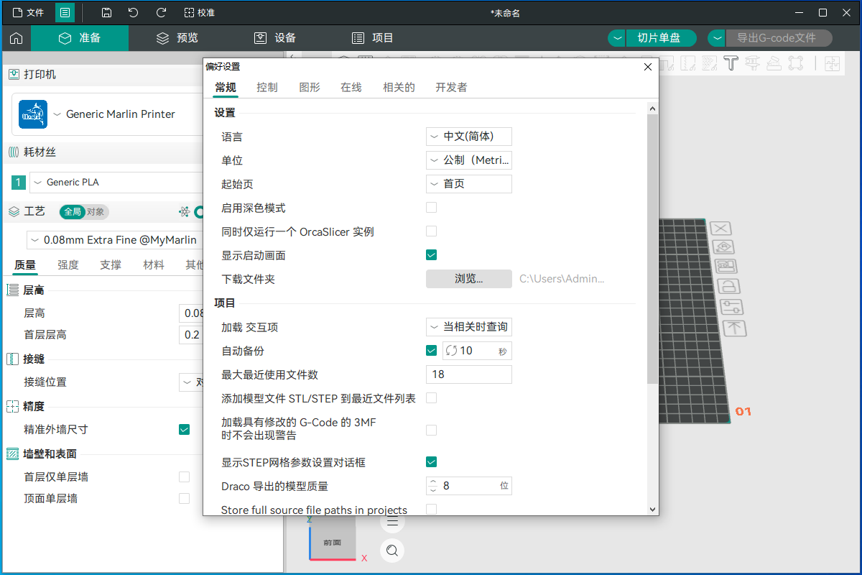Viewport: 862px width, 575px height.
Task: Open the 设备 device tab
Action: (x=275, y=38)
